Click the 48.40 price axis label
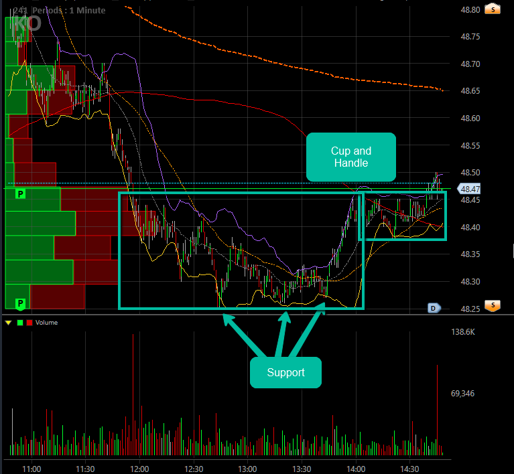Viewport: 514px width, 474px height. pos(470,227)
